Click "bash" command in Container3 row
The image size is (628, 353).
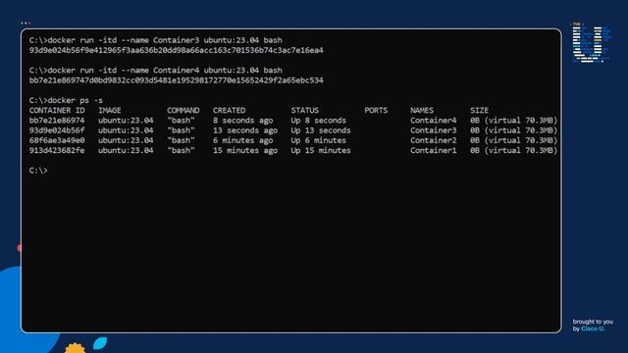tap(181, 130)
